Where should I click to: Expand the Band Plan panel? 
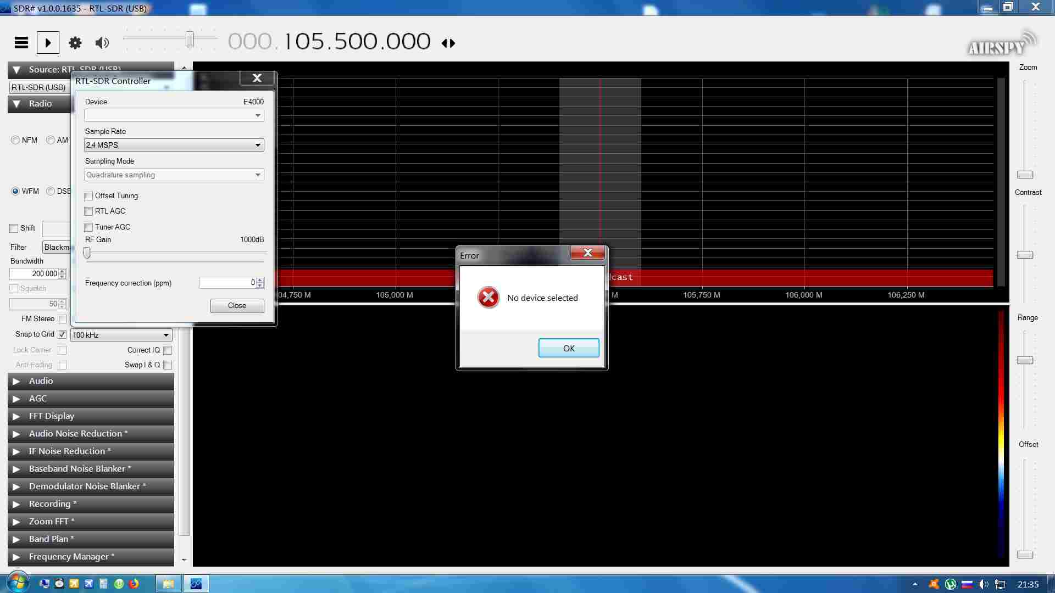pos(91,539)
